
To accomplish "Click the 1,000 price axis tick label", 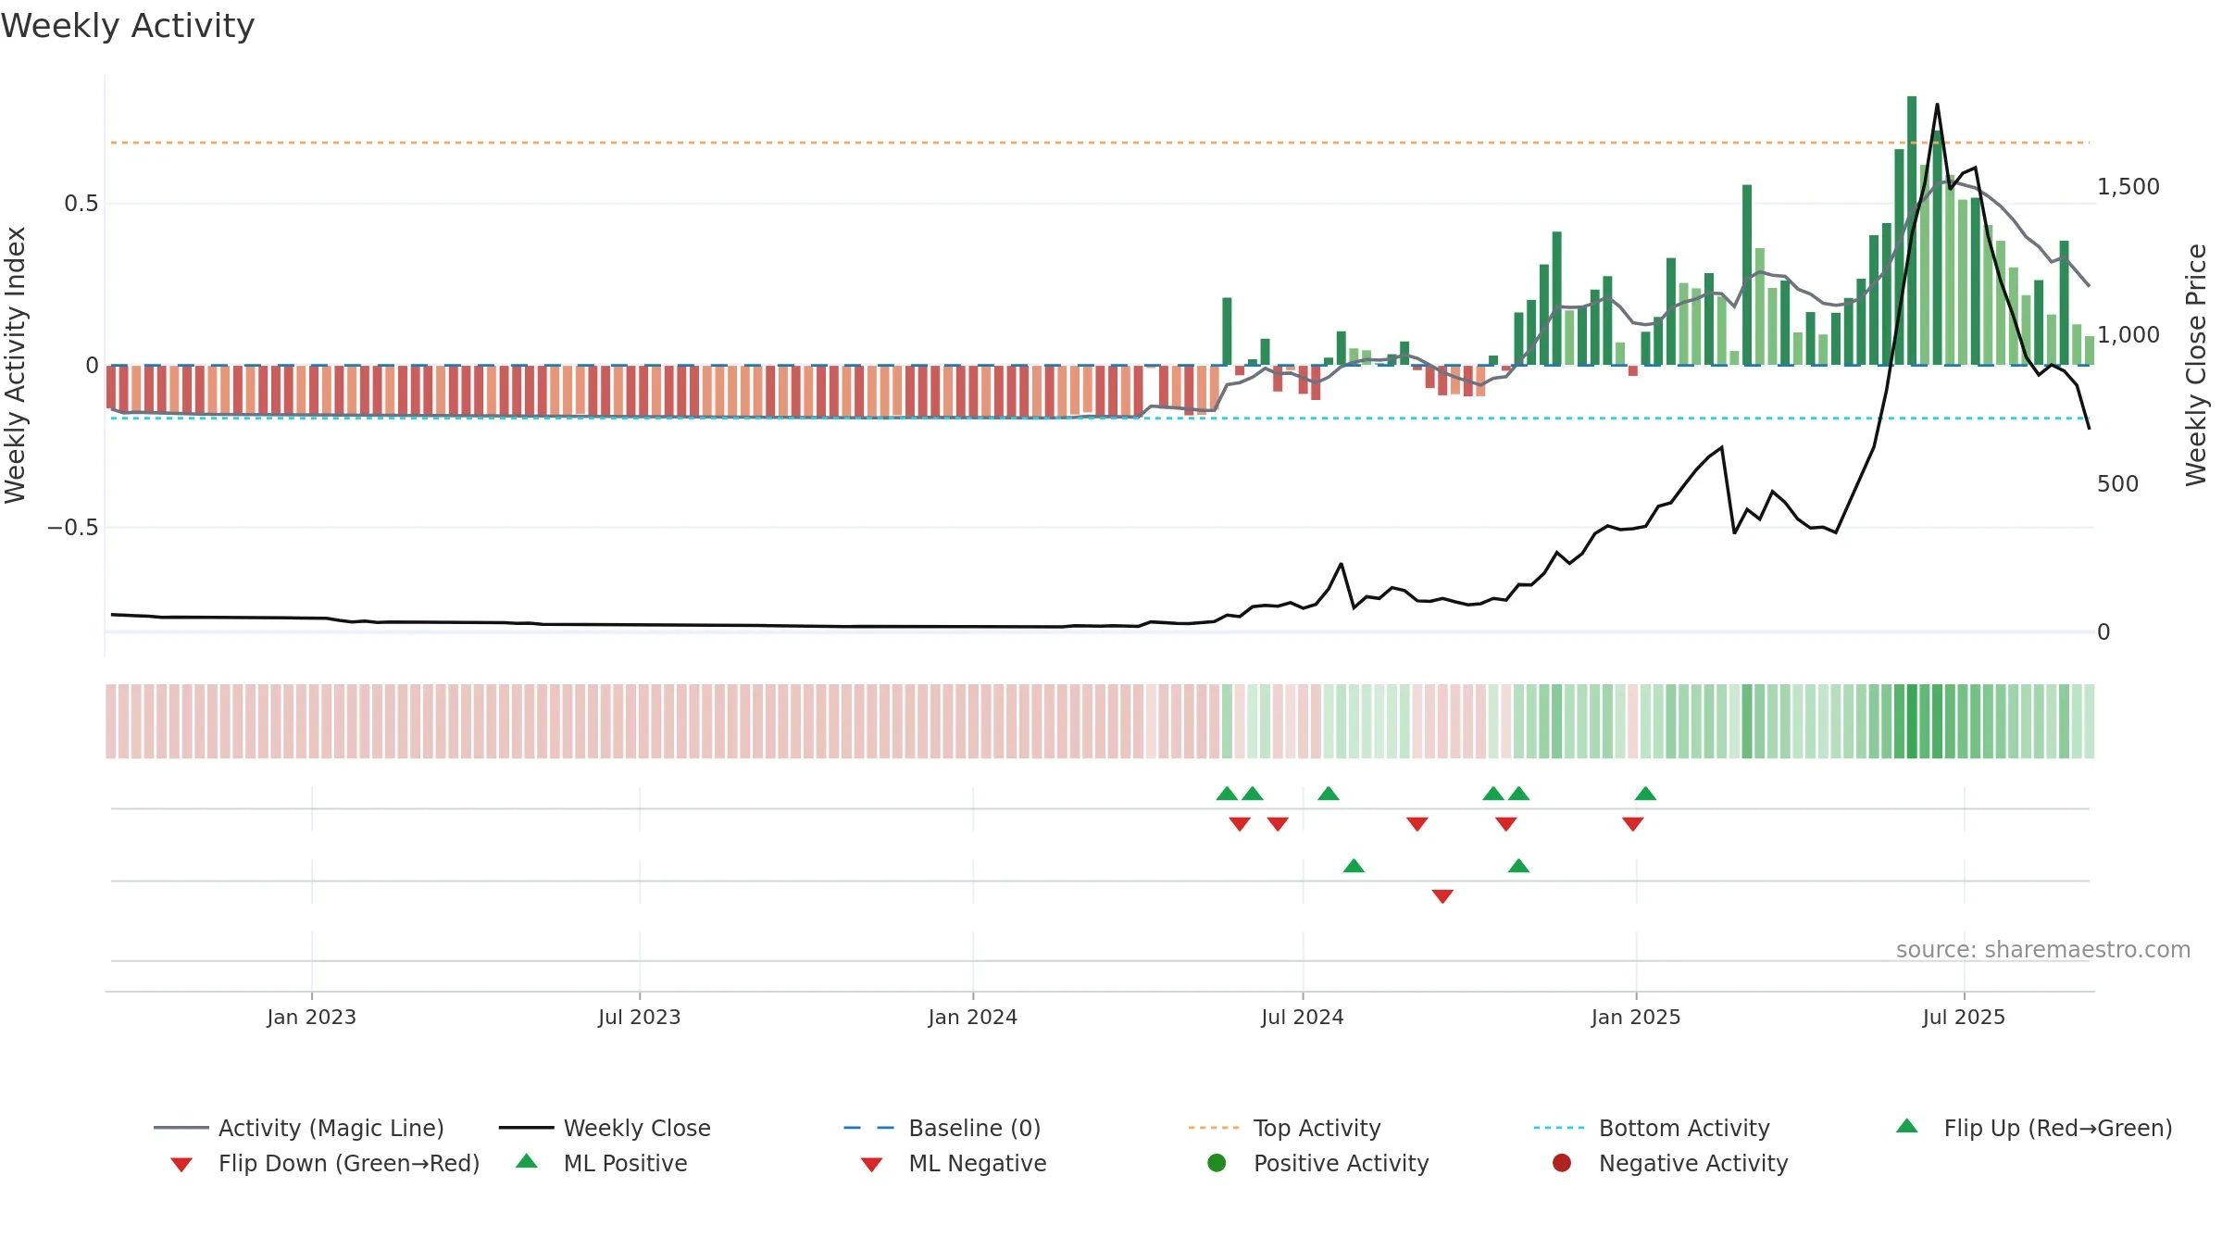I will 2128,334.
